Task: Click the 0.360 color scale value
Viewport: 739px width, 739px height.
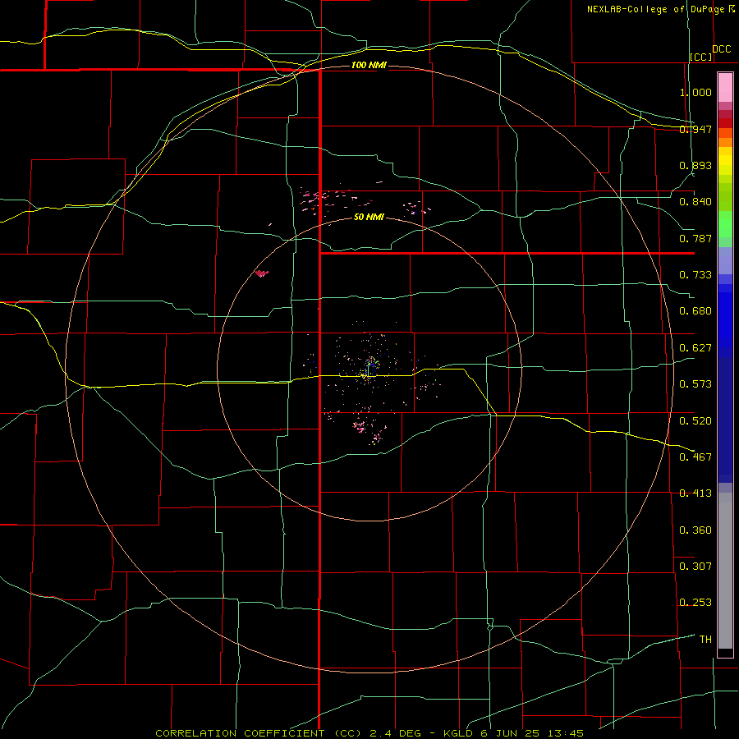Action: [x=695, y=530]
